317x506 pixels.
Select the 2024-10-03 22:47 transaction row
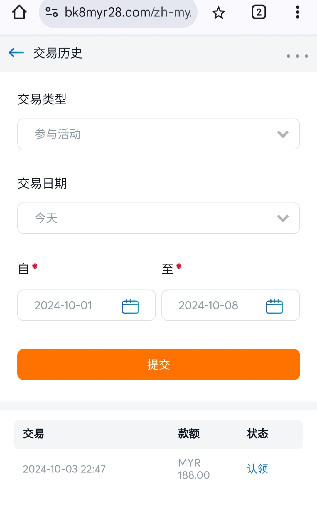[64, 469]
